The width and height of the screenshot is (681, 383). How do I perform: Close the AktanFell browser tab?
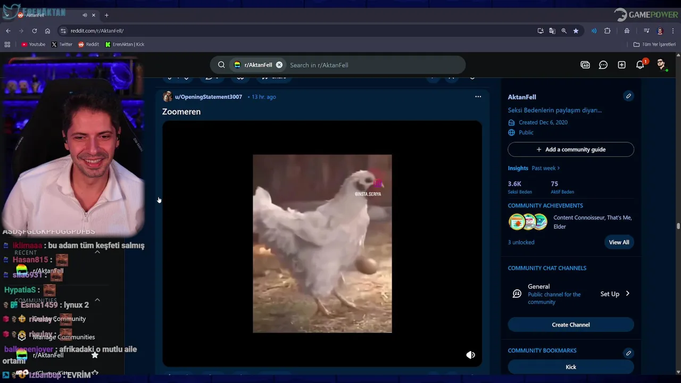(94, 15)
